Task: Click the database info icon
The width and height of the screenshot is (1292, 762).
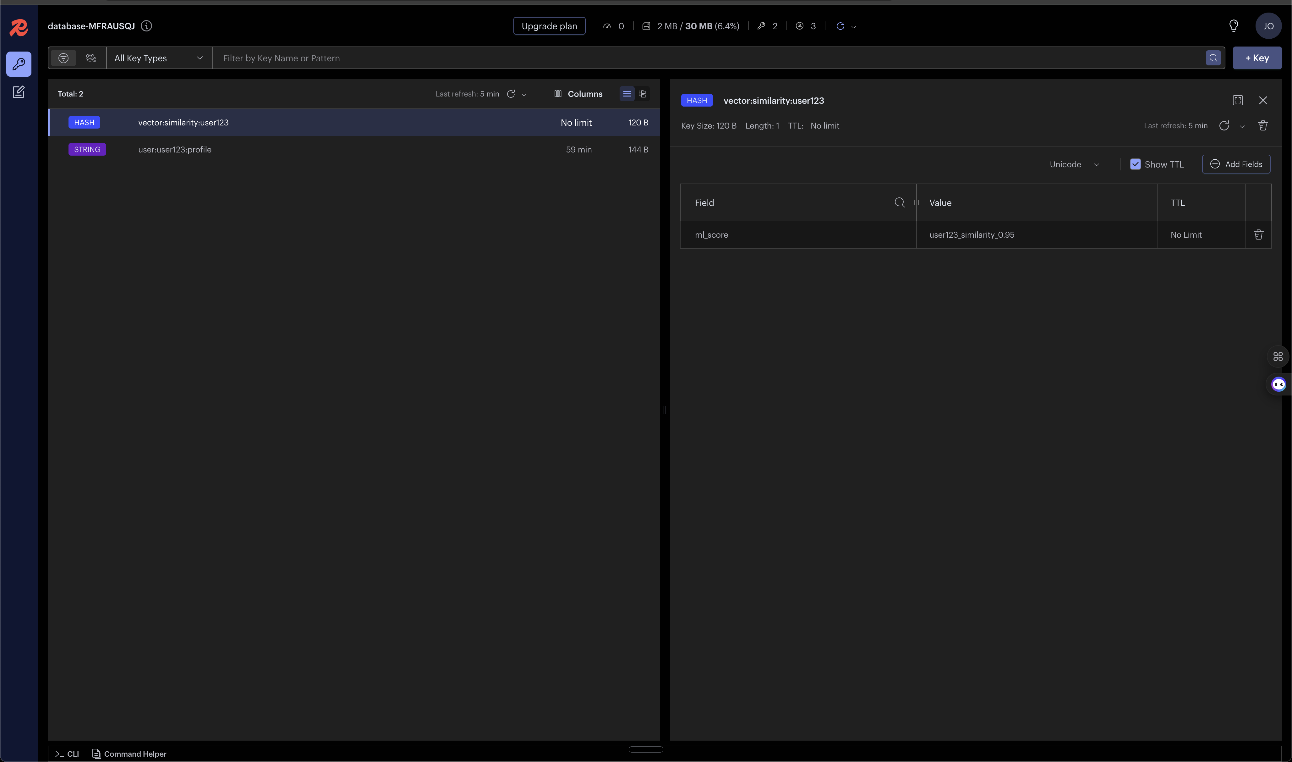Action: point(146,26)
